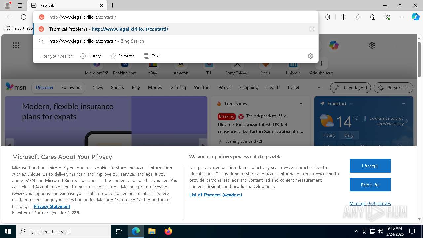Open the Microsoft 365 shortcut
The width and height of the screenshot is (423, 238).
tap(97, 68)
